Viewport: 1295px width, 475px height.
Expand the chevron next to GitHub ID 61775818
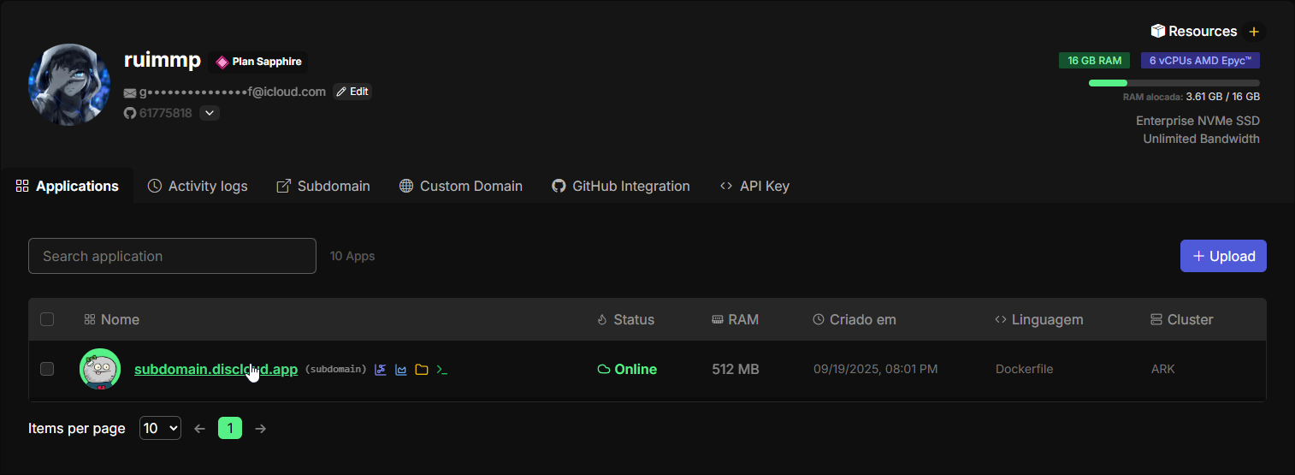[x=210, y=113]
